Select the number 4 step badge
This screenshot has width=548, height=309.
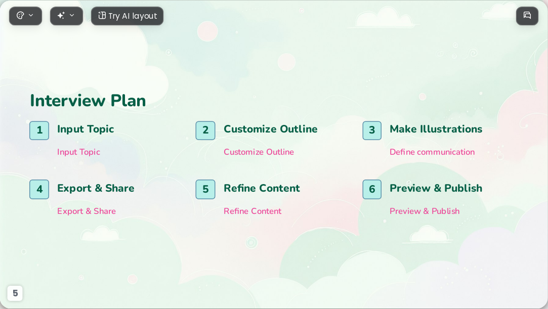(x=39, y=190)
